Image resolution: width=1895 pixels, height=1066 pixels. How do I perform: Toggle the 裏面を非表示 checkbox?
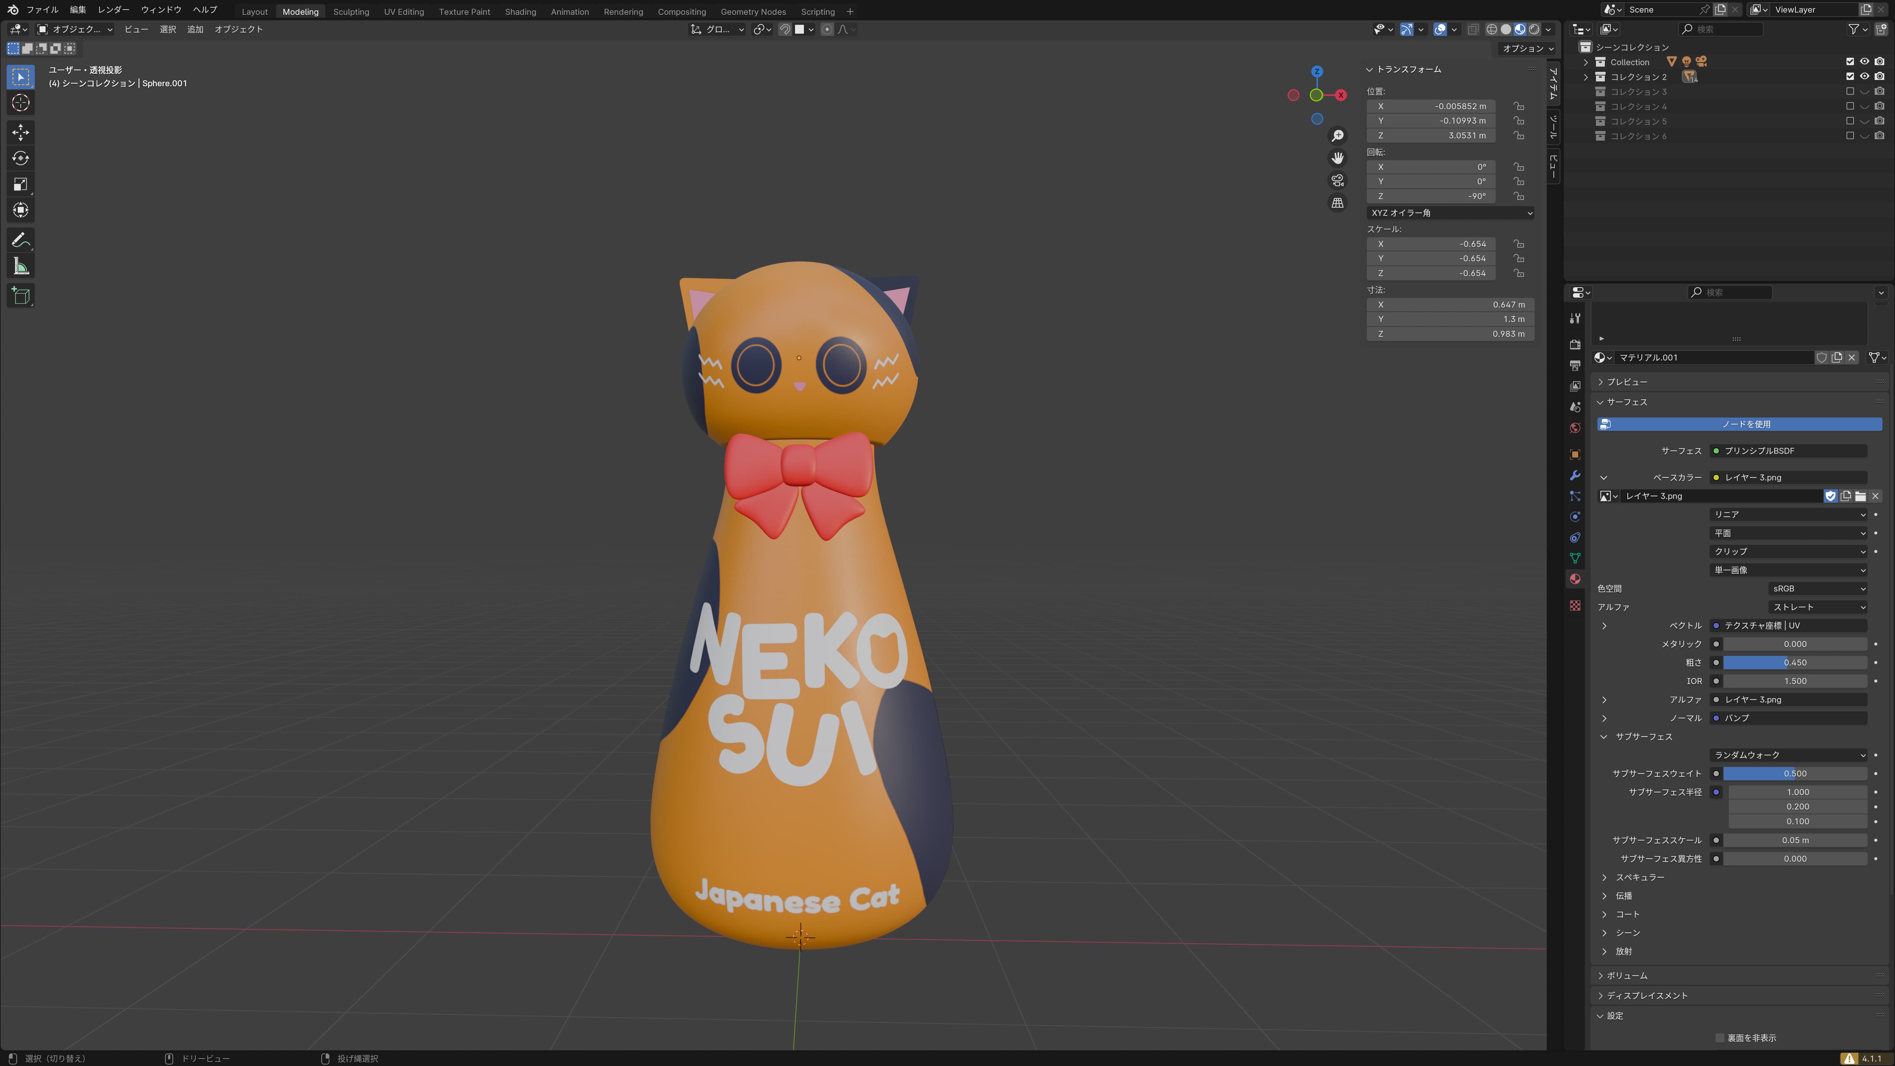[1719, 1038]
